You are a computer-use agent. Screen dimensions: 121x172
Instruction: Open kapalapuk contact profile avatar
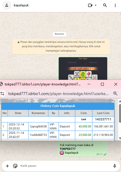coord(7,5)
